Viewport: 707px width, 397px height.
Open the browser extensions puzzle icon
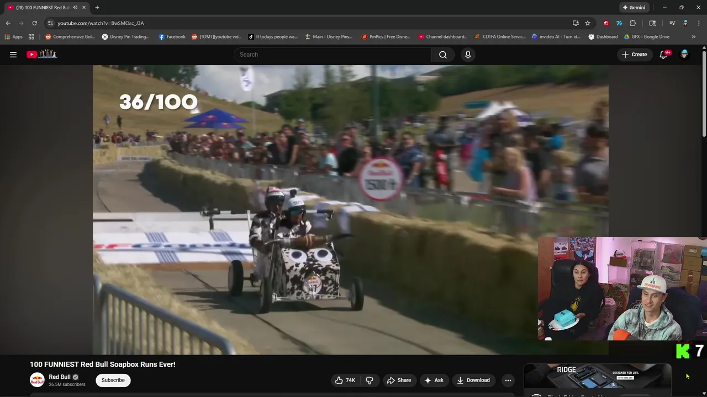point(633,23)
